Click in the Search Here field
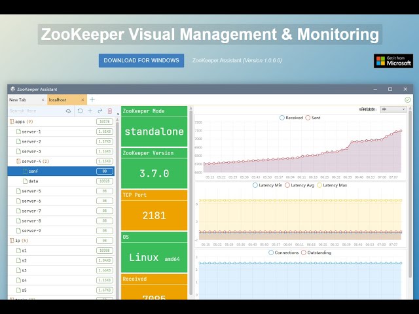Image resolution: width=419 pixels, height=314 pixels. 36,111
